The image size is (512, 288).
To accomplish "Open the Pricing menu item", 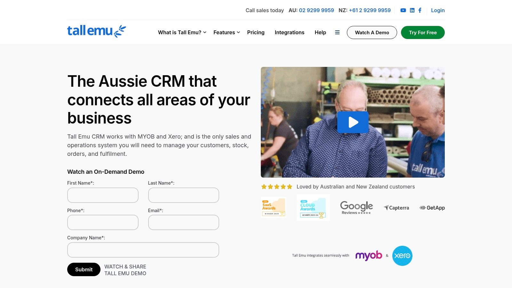I will click(255, 32).
